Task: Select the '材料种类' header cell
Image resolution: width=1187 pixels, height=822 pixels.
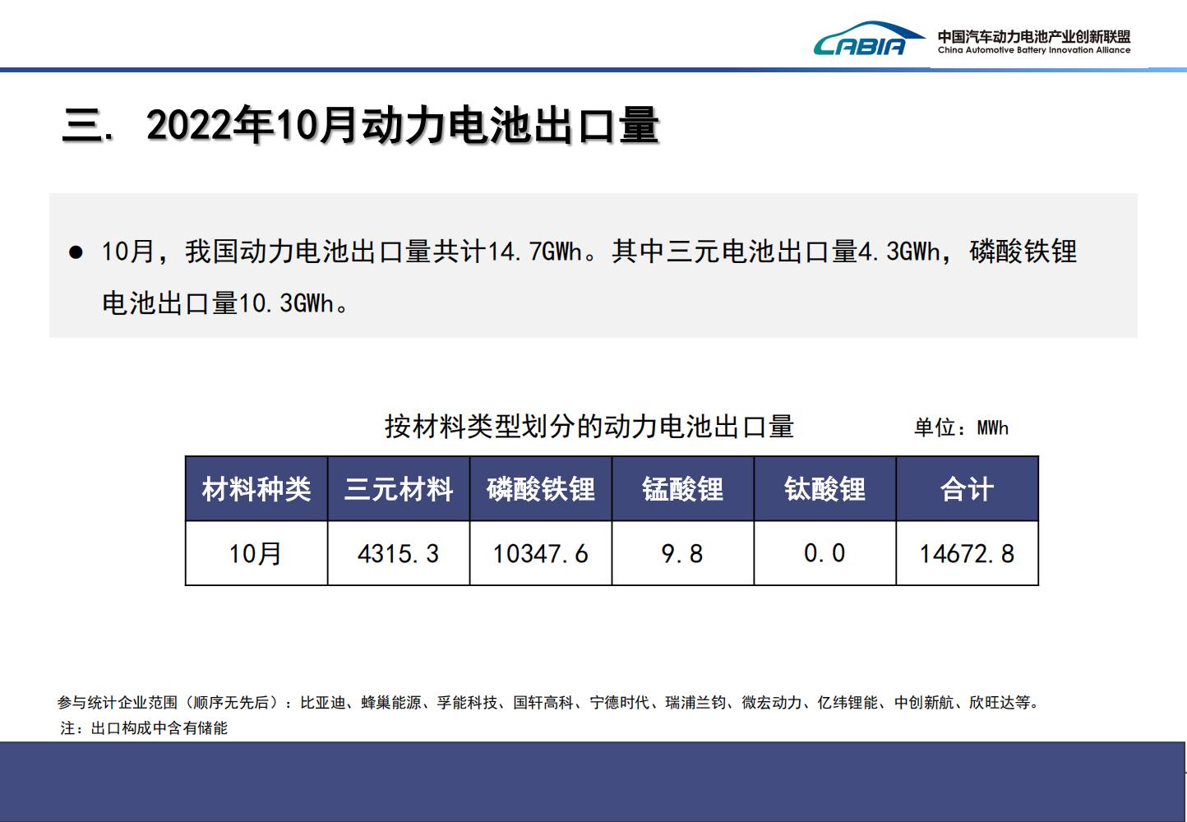Action: (256, 489)
